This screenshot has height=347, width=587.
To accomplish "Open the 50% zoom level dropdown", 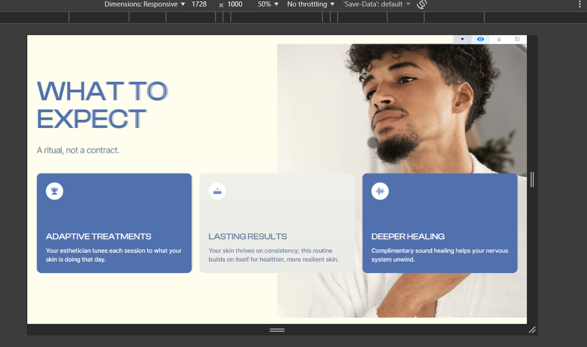I will pos(268,4).
